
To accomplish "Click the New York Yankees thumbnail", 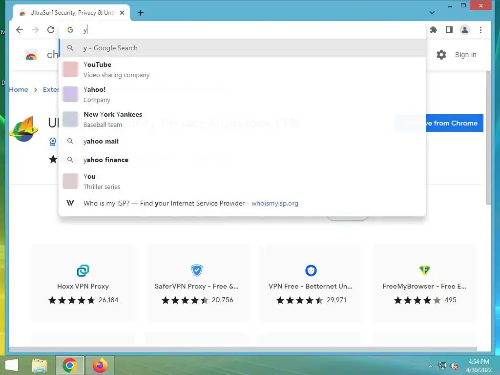I will pos(70,119).
